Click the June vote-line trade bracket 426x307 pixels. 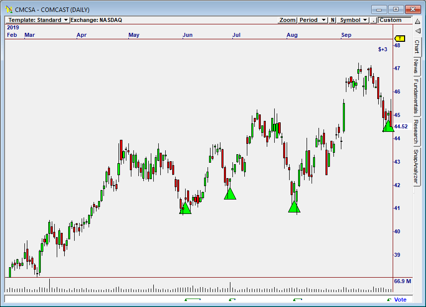tap(193, 300)
